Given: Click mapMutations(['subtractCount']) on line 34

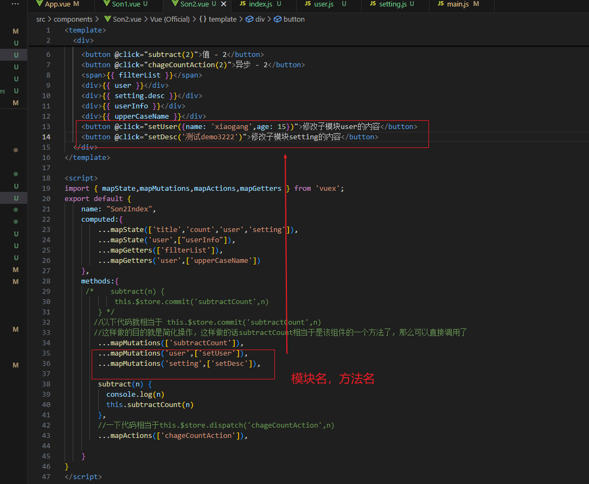Looking at the screenshot, I should tap(175, 343).
